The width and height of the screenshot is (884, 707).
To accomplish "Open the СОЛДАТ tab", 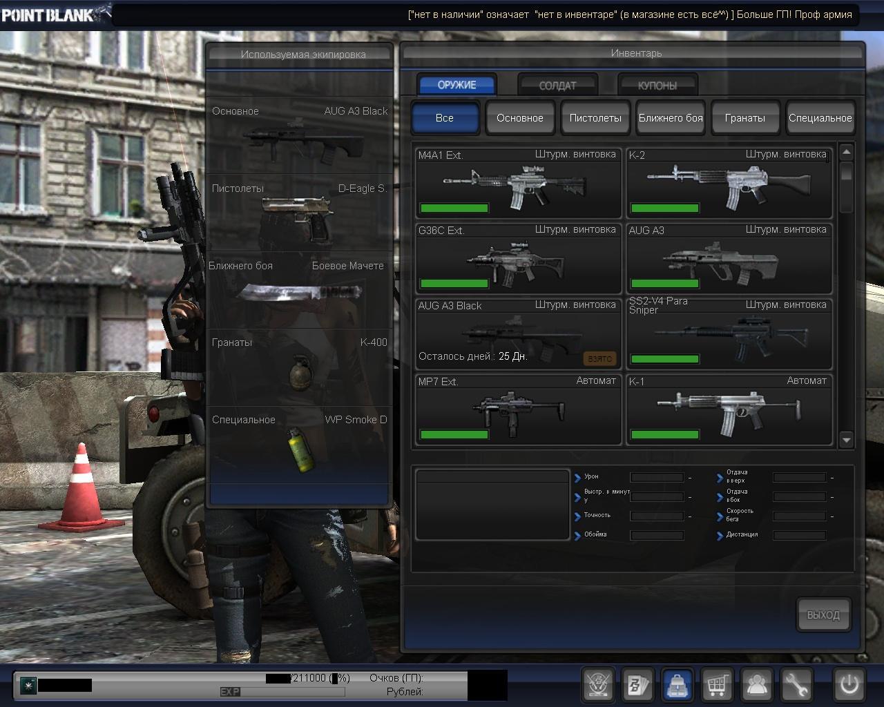I will pyautogui.click(x=557, y=86).
